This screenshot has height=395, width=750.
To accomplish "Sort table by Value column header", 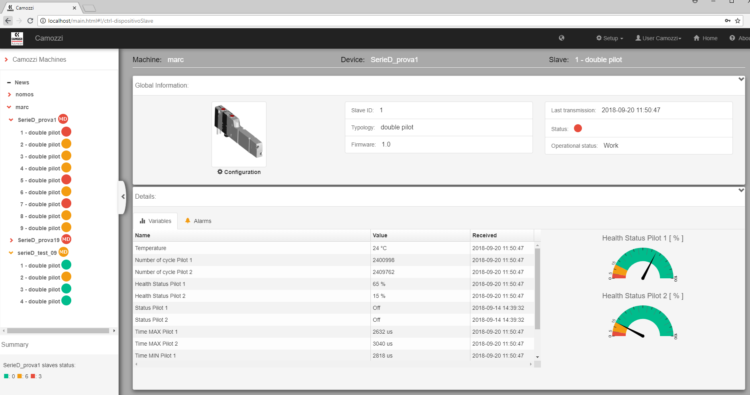I will click(420, 235).
